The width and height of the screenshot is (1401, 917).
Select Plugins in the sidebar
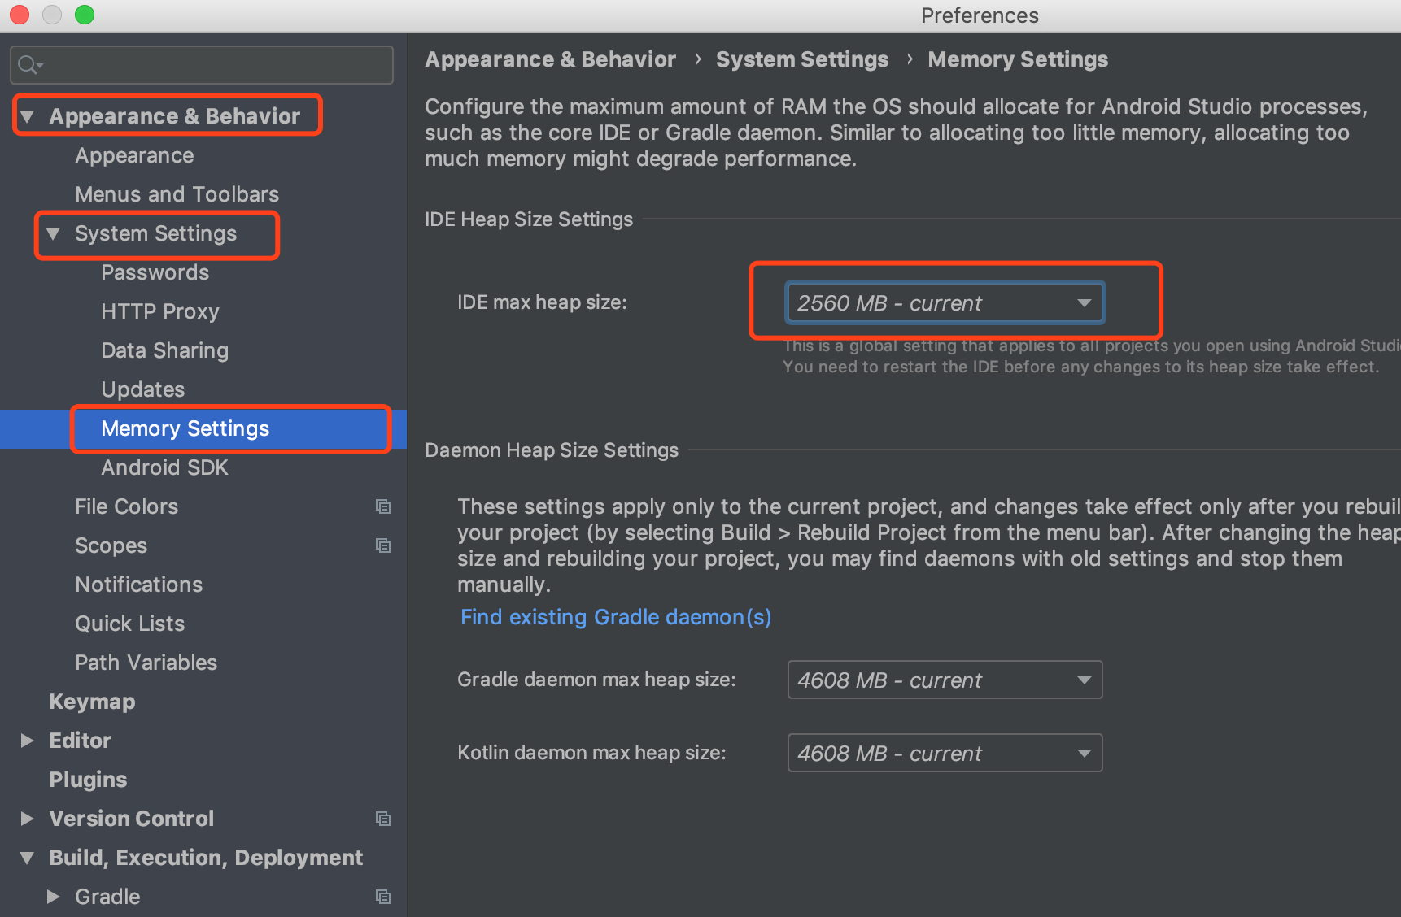click(88, 780)
